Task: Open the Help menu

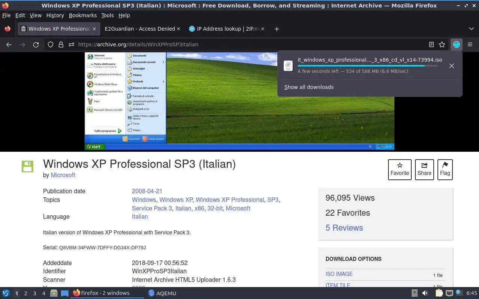Action: pyautogui.click(x=124, y=15)
